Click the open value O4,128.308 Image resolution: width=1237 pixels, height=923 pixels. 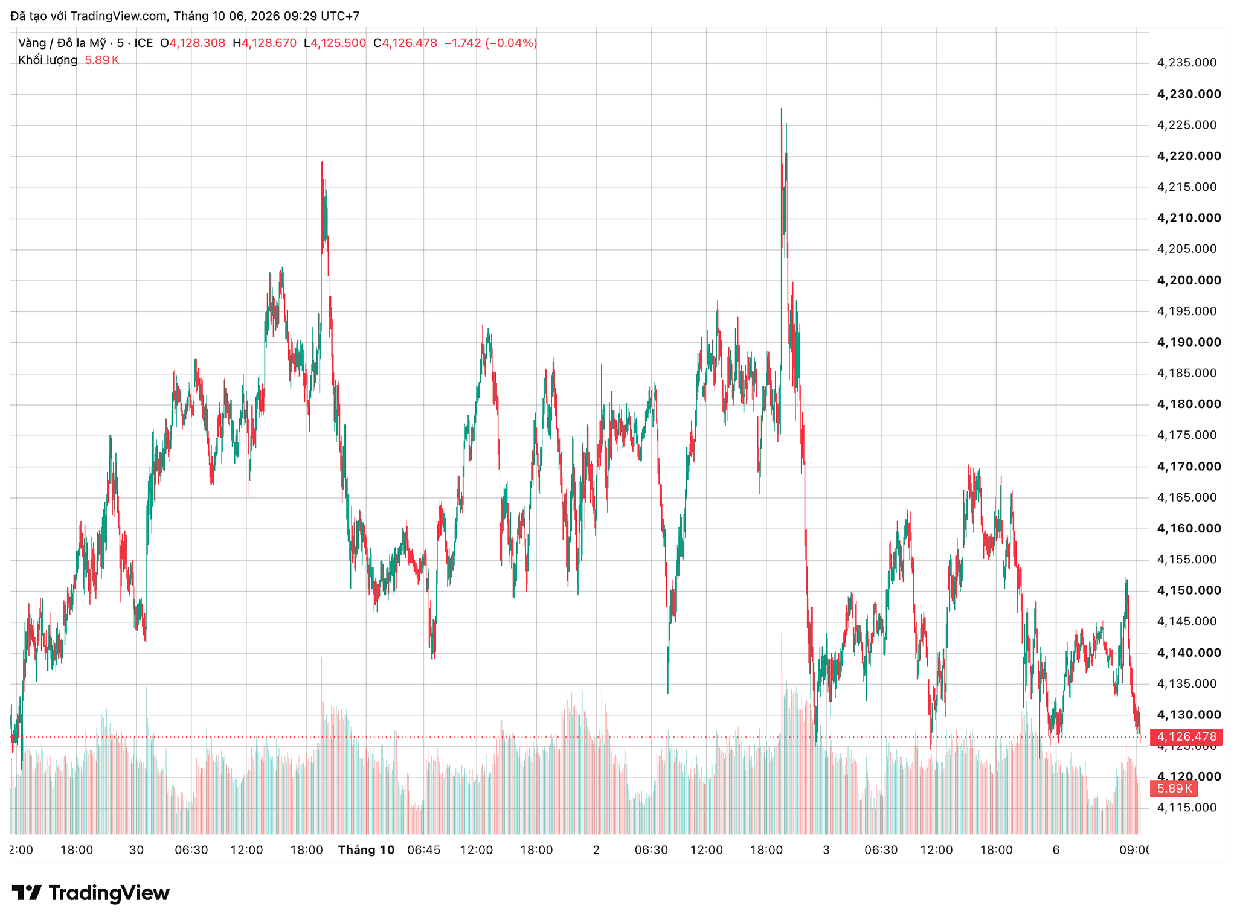[x=193, y=43]
